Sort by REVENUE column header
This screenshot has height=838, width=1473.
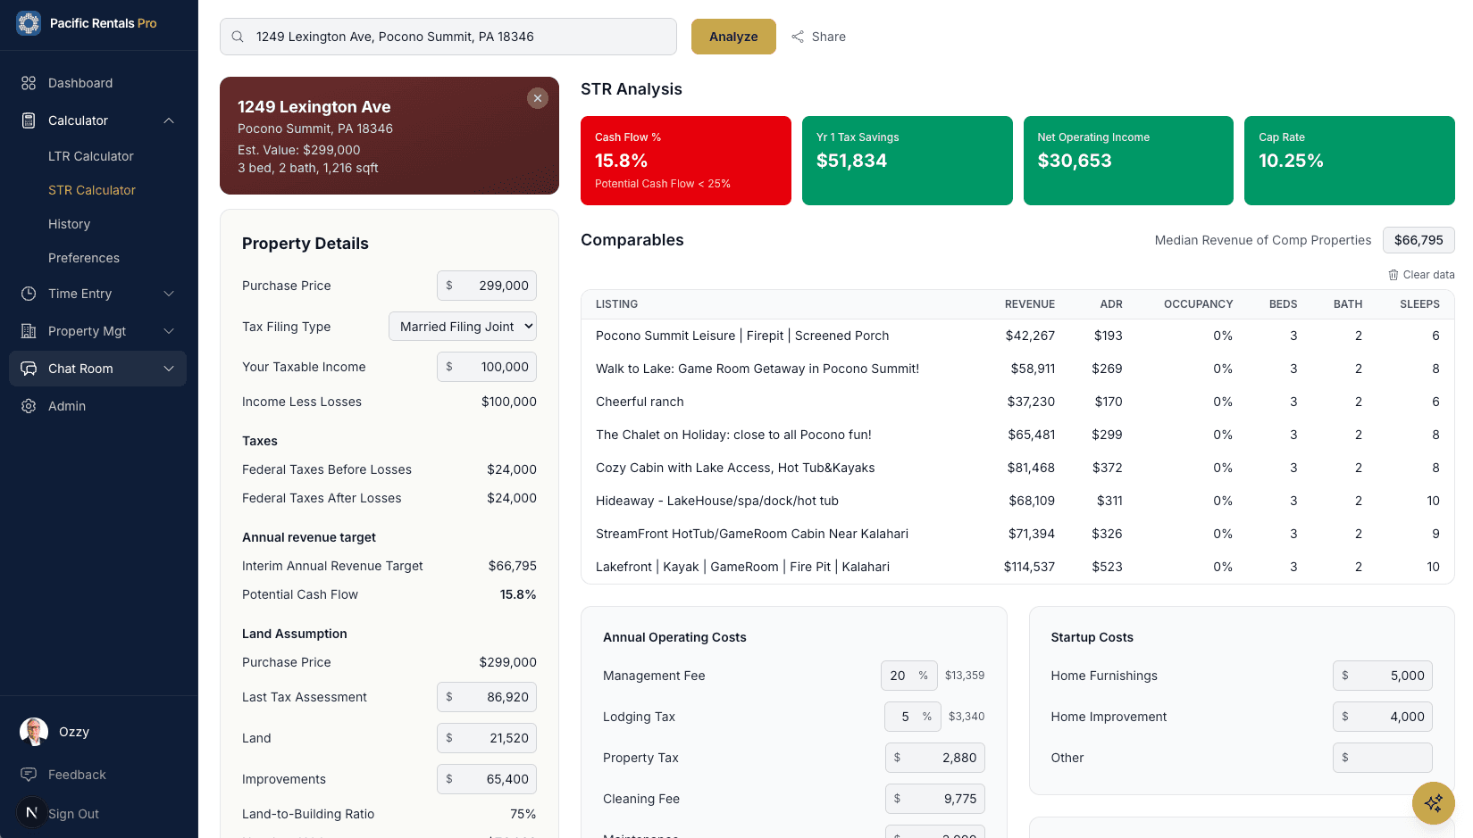[1030, 304]
